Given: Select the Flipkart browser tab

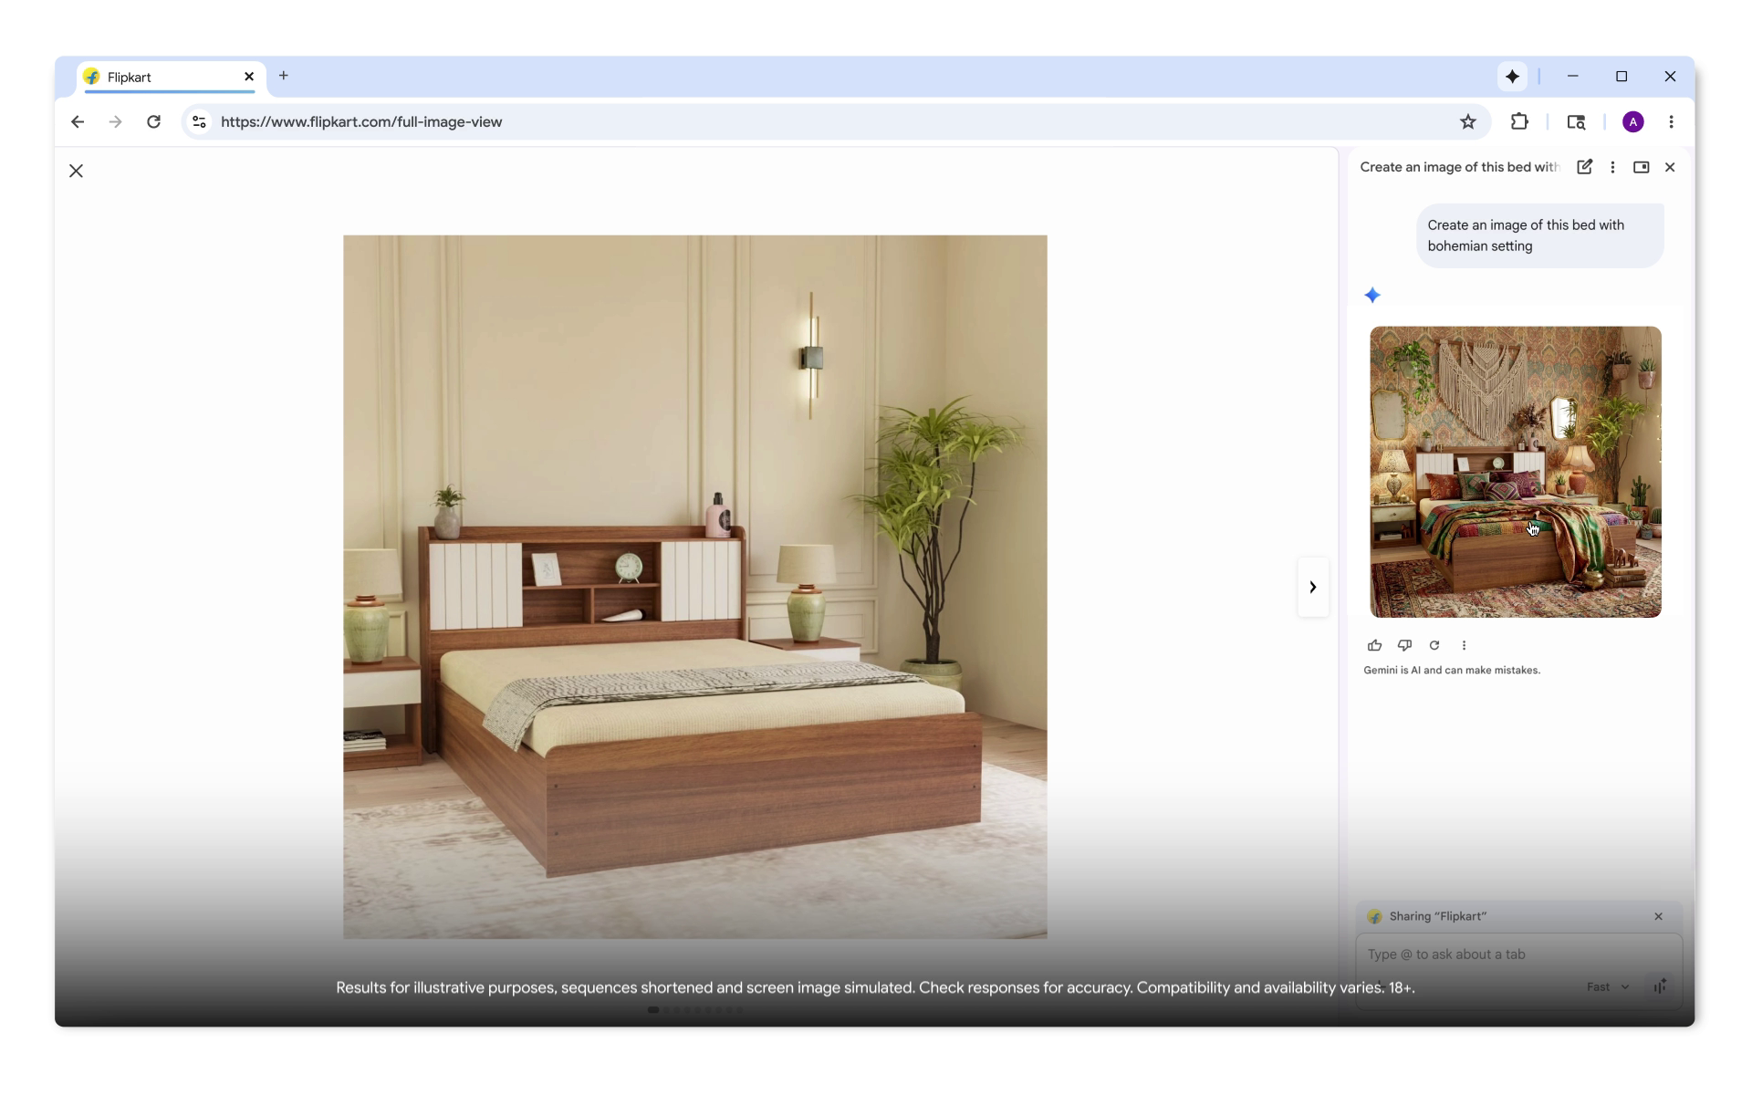Looking at the screenshot, I should [164, 78].
